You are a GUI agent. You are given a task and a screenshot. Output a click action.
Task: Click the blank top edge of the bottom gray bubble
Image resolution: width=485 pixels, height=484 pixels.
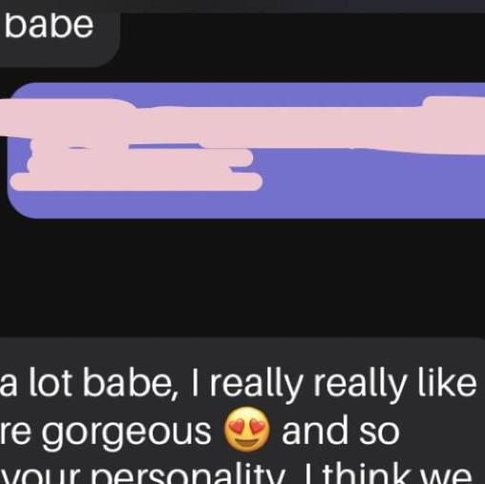(242, 350)
